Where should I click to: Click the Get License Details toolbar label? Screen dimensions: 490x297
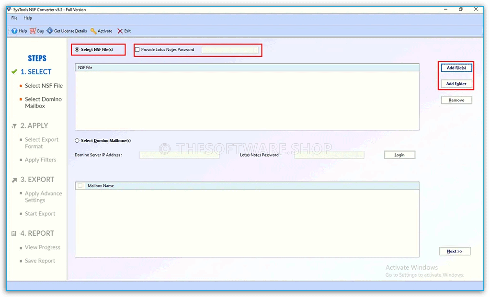[70, 31]
